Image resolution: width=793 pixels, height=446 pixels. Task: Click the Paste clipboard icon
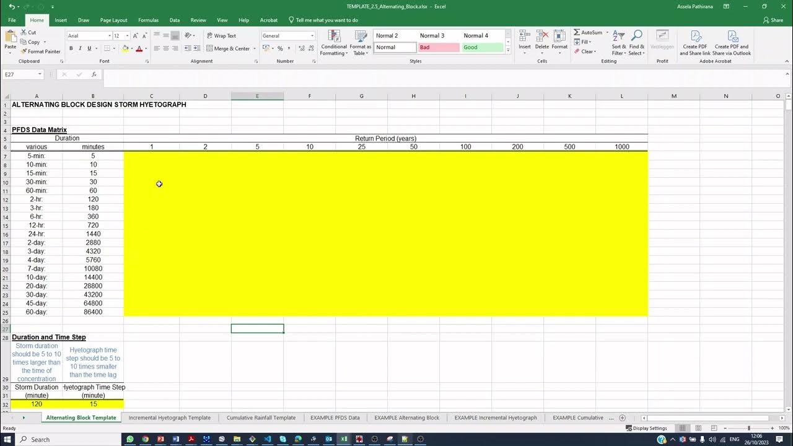(x=10, y=37)
